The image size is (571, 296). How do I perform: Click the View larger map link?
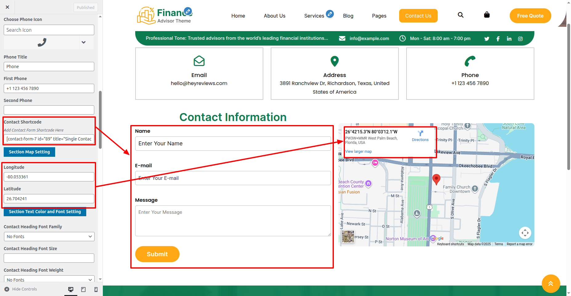[x=358, y=152]
